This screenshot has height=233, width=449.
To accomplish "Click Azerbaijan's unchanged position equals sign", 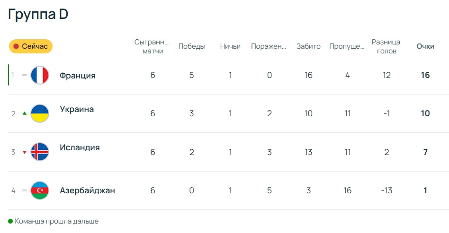I will coord(25,190).
